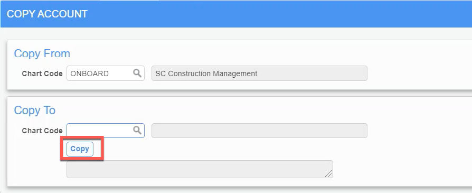Click blank space inside the Copy From panel
This screenshot has height=193, width=472.
[x=419, y=65]
